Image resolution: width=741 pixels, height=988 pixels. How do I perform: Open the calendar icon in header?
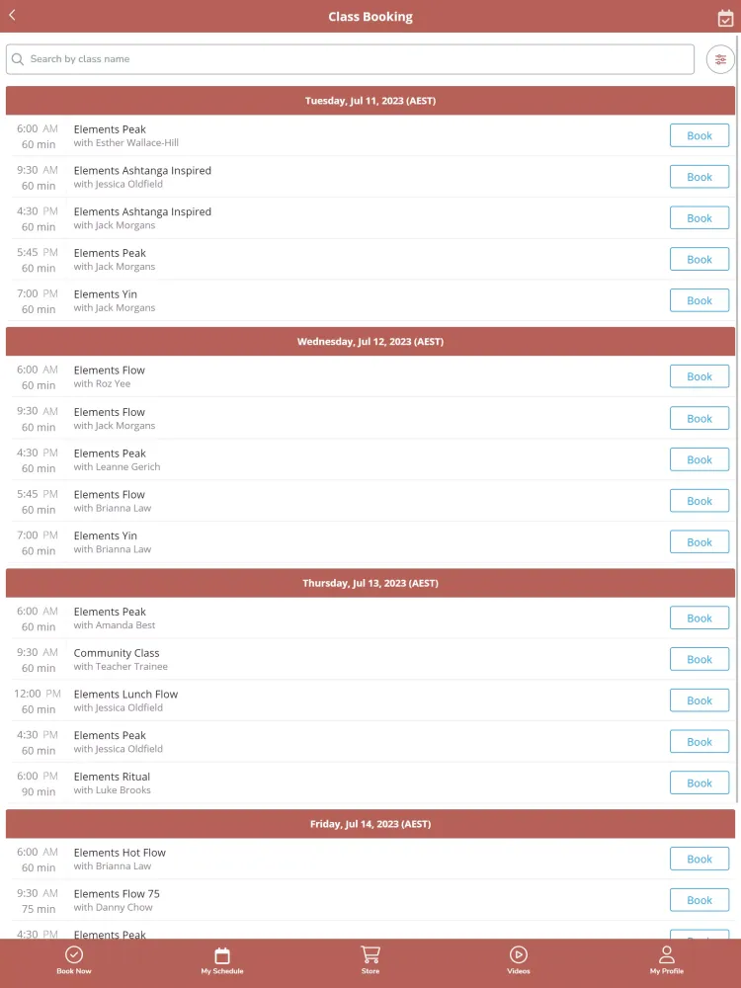click(x=725, y=18)
